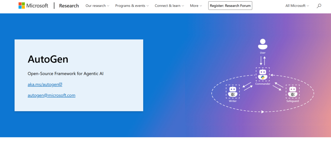Screen dimensions: 331x151
Task: Click Register: Research Forum button
Action: [230, 6]
